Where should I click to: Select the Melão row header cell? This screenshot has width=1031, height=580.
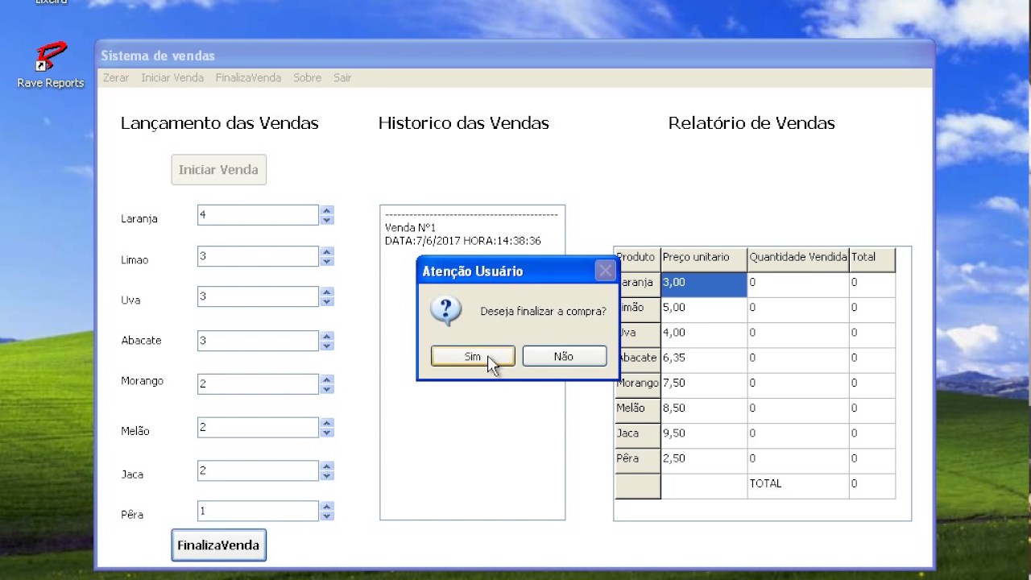coord(637,410)
